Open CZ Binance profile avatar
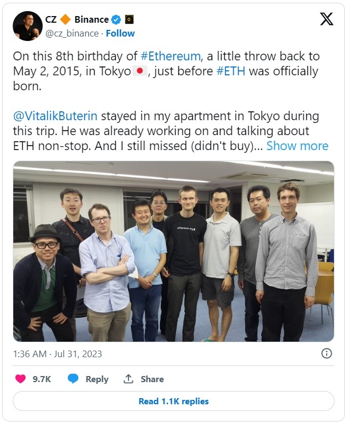 click(x=28, y=26)
